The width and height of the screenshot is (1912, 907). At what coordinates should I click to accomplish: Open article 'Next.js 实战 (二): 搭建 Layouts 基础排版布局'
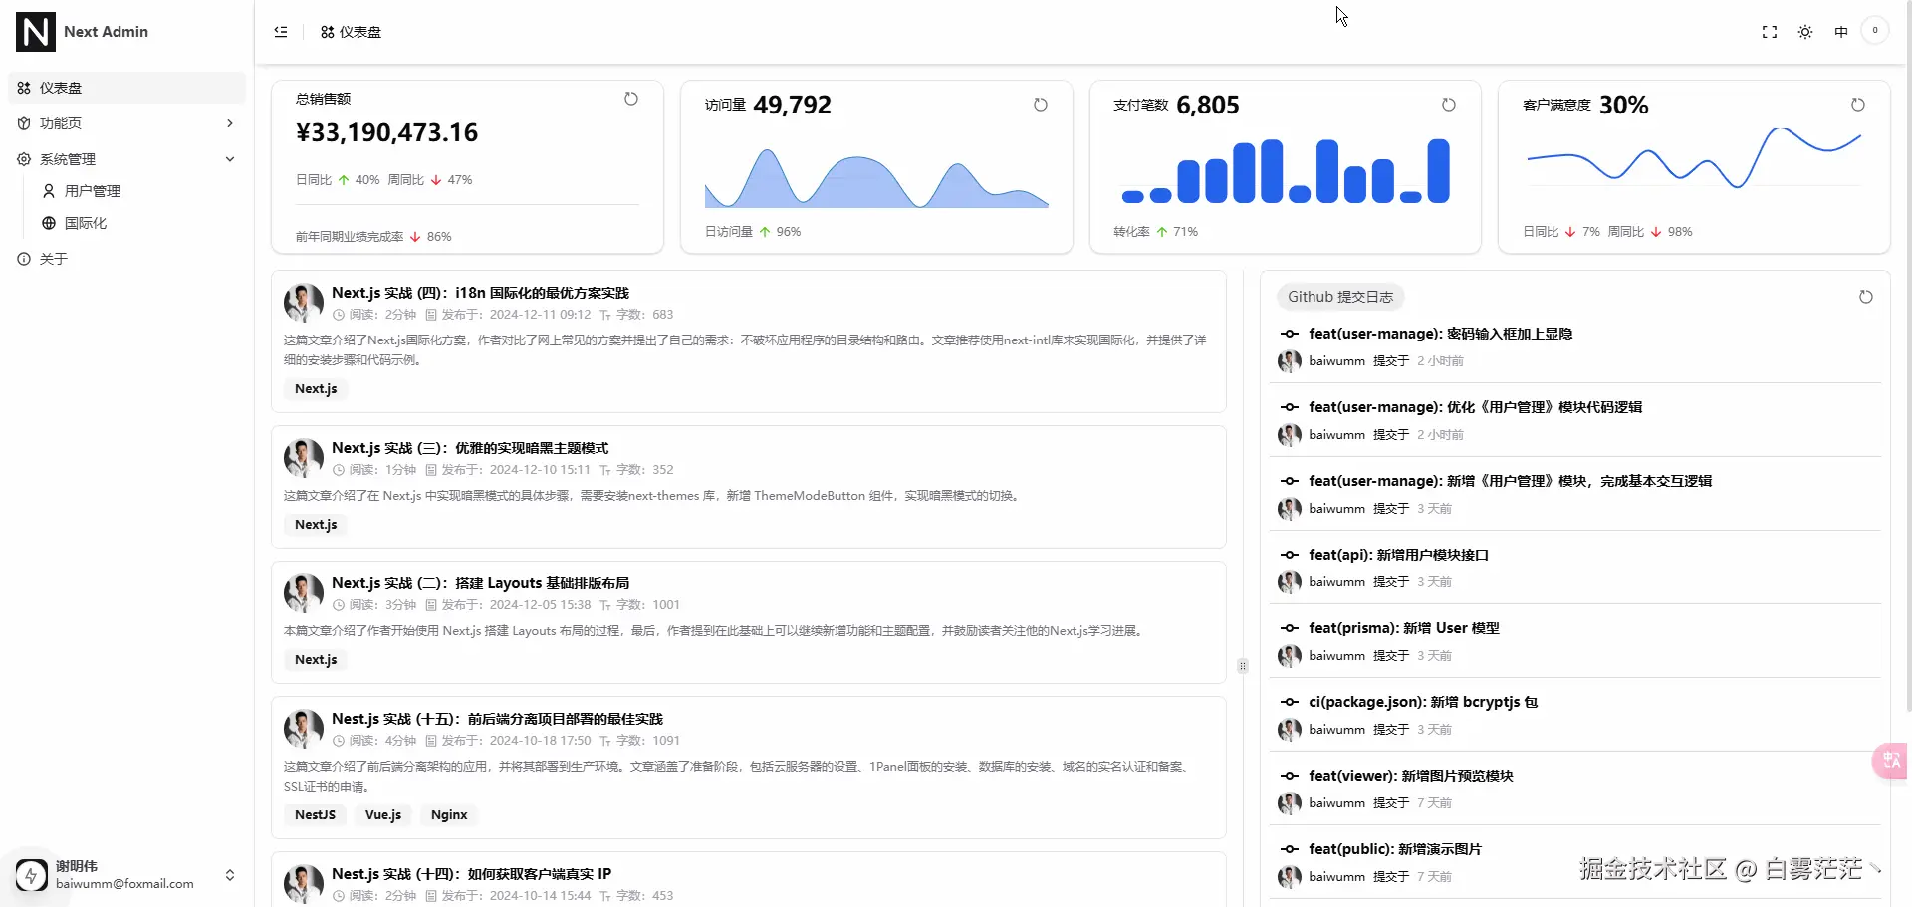pos(480,583)
